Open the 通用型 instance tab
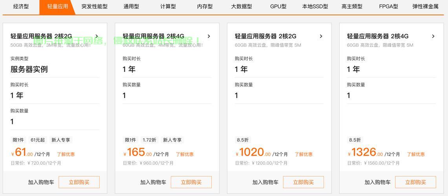448x196 pixels. pyautogui.click(x=131, y=7)
